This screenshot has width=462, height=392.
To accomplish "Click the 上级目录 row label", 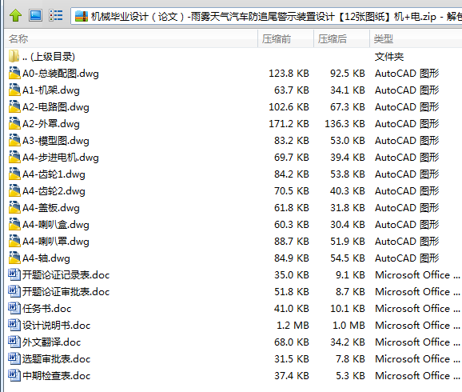I will point(49,57).
